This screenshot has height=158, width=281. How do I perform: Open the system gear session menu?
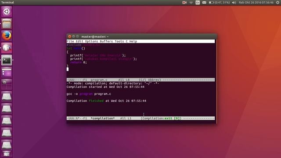[x=277, y=3]
